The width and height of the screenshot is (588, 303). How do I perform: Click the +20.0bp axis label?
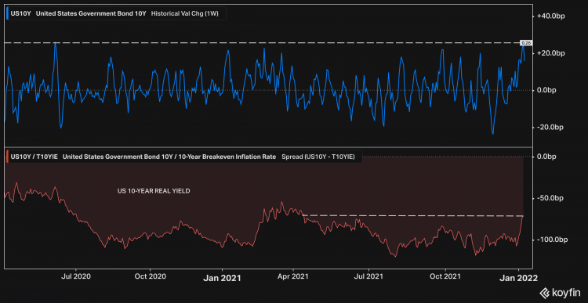coord(551,53)
